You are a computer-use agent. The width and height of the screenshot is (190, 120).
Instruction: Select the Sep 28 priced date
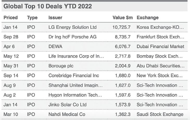pos(11,37)
